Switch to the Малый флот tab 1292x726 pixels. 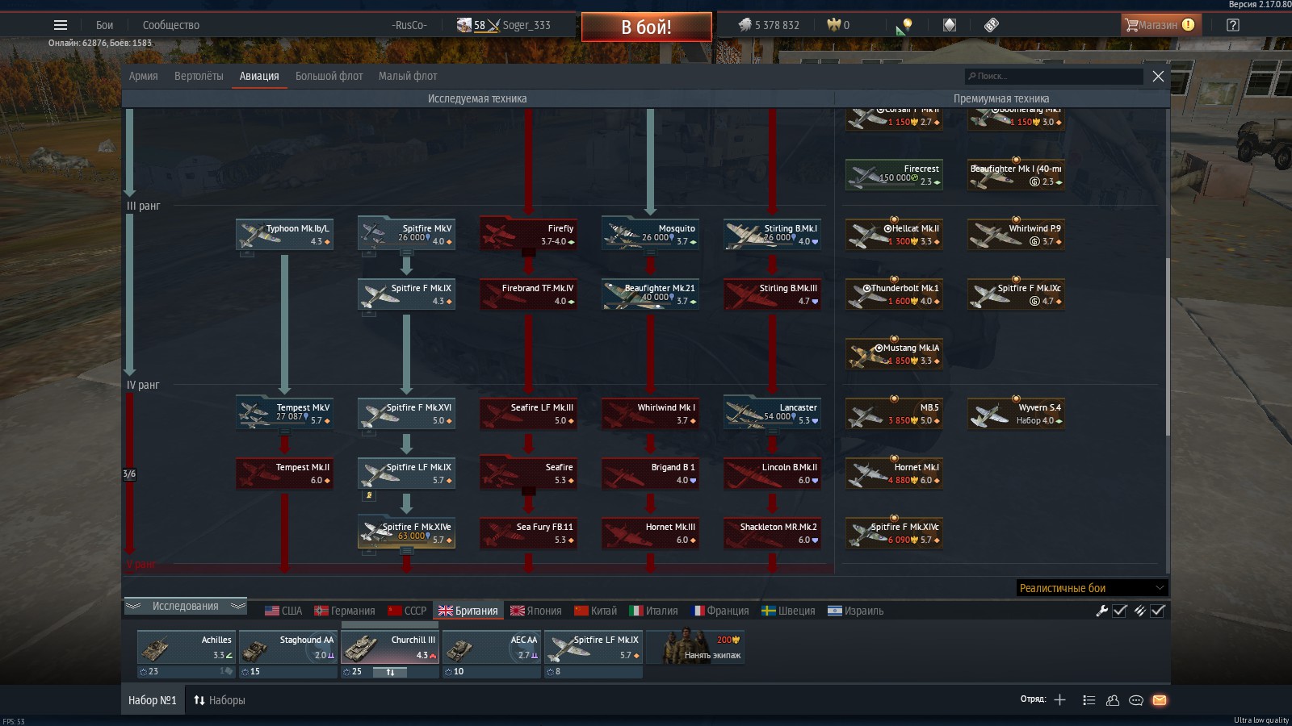coord(408,76)
